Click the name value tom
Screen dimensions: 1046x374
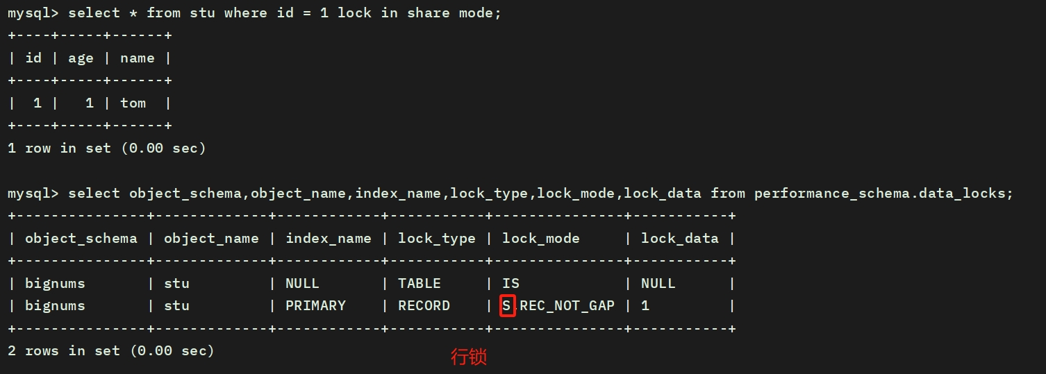pos(133,103)
